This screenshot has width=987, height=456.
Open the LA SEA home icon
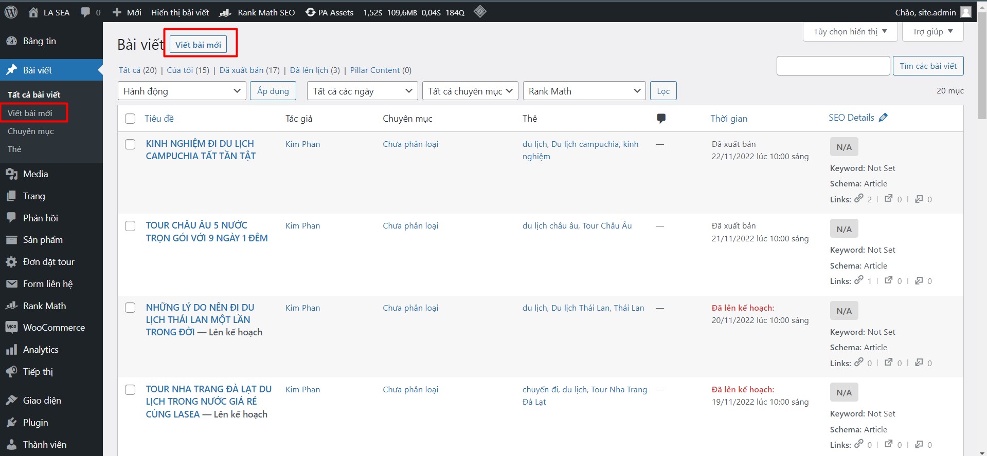point(33,12)
